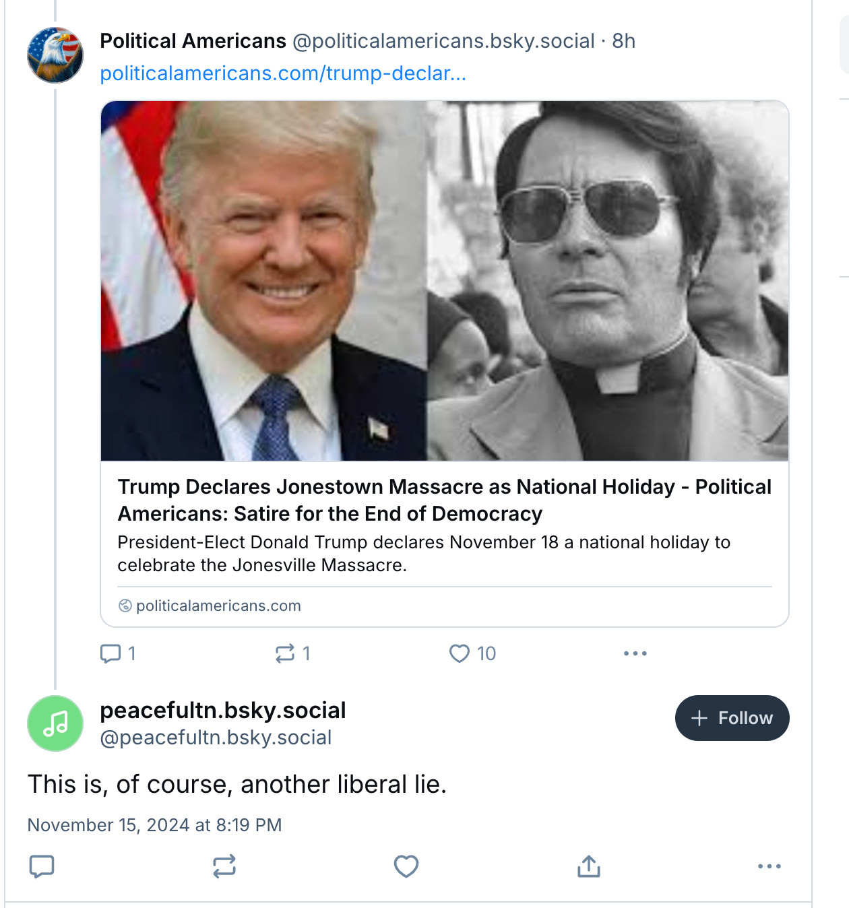The width and height of the screenshot is (849, 908).
Task: Open the link card preview image
Action: tap(445, 281)
